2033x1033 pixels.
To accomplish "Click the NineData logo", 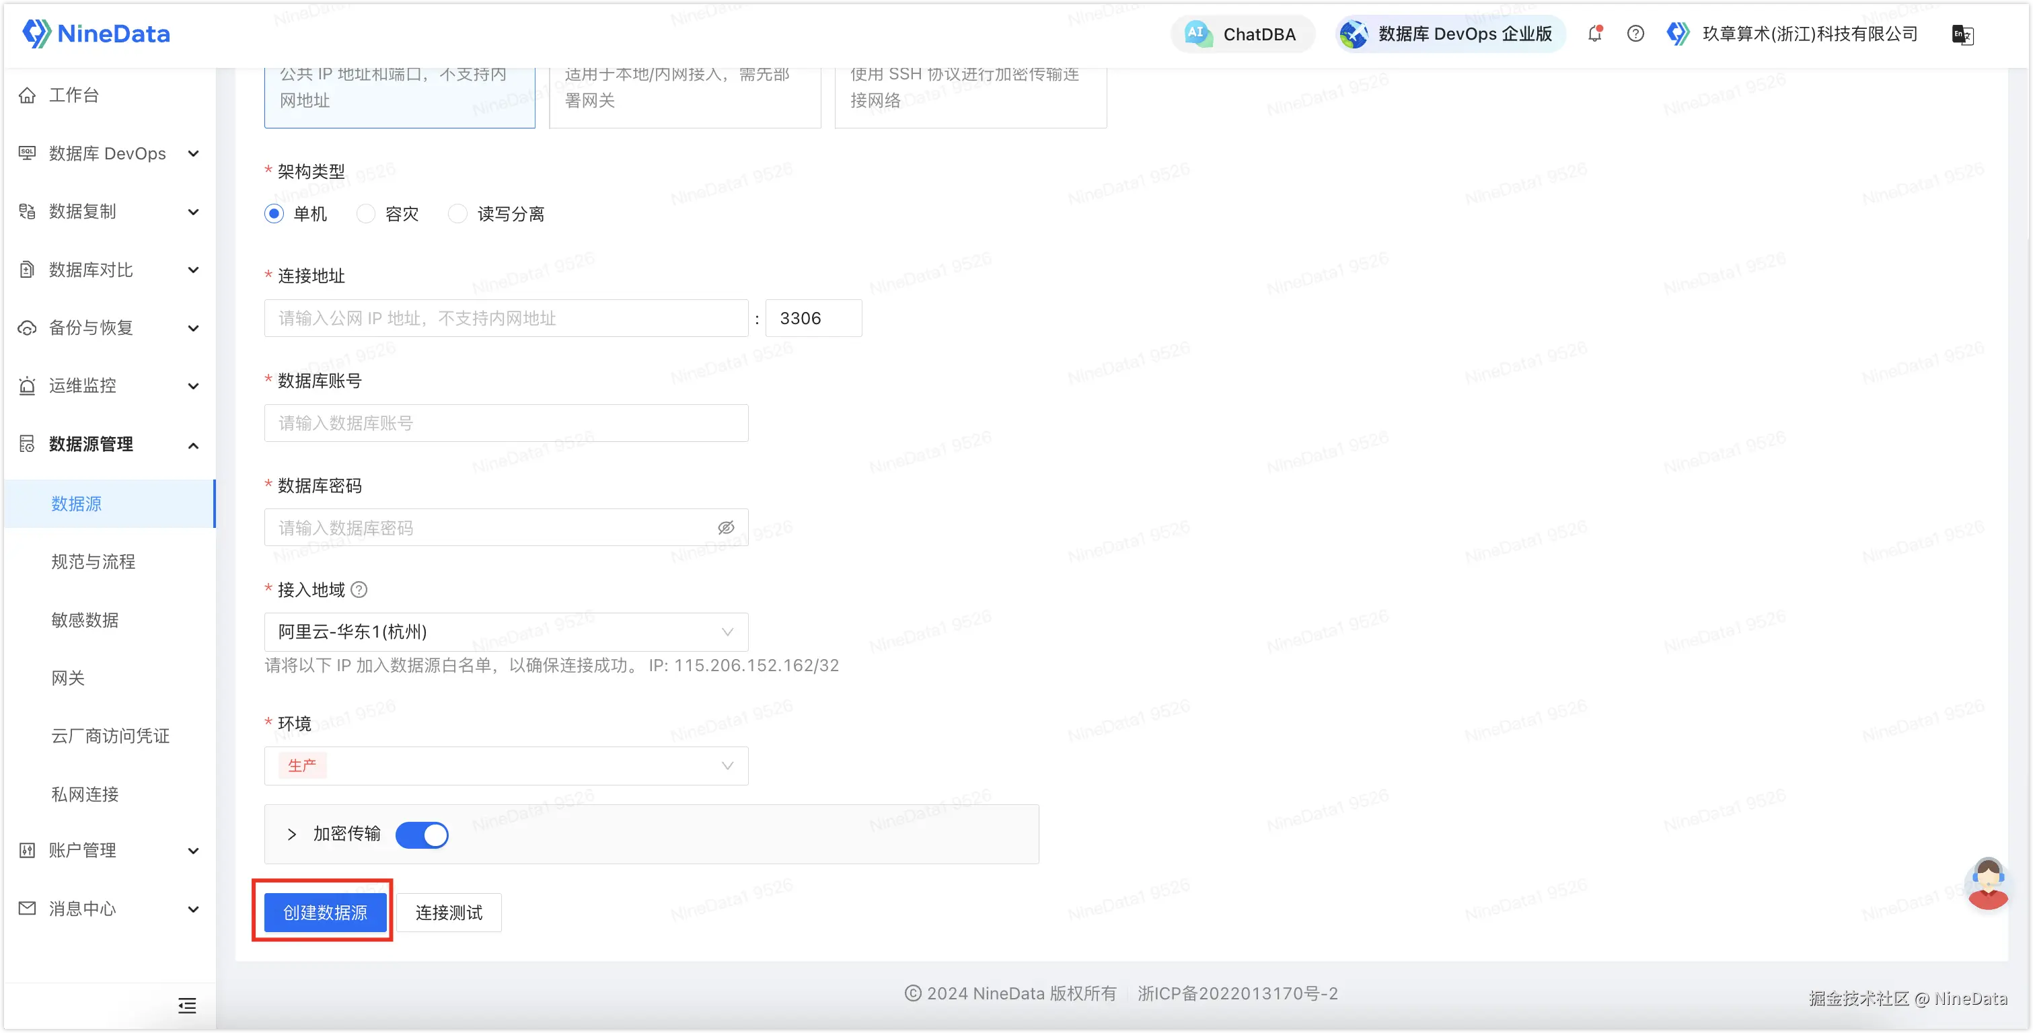I will tap(96, 34).
